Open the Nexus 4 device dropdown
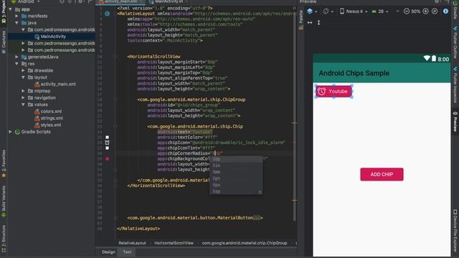This screenshot has height=258, width=459. click(354, 11)
